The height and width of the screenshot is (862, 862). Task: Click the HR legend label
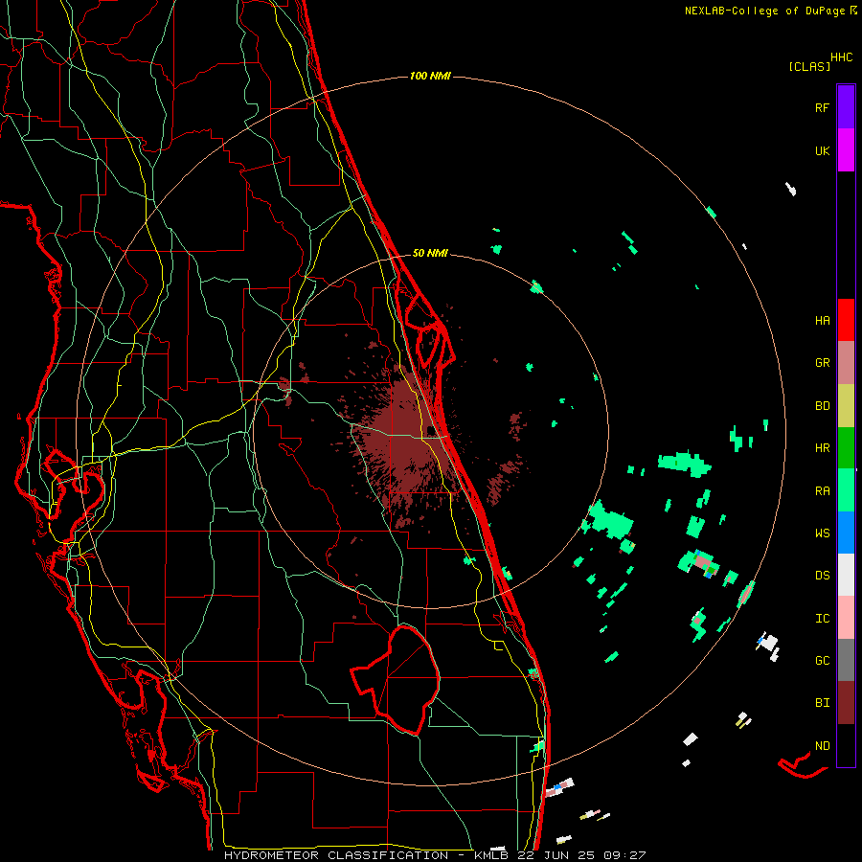point(822,448)
